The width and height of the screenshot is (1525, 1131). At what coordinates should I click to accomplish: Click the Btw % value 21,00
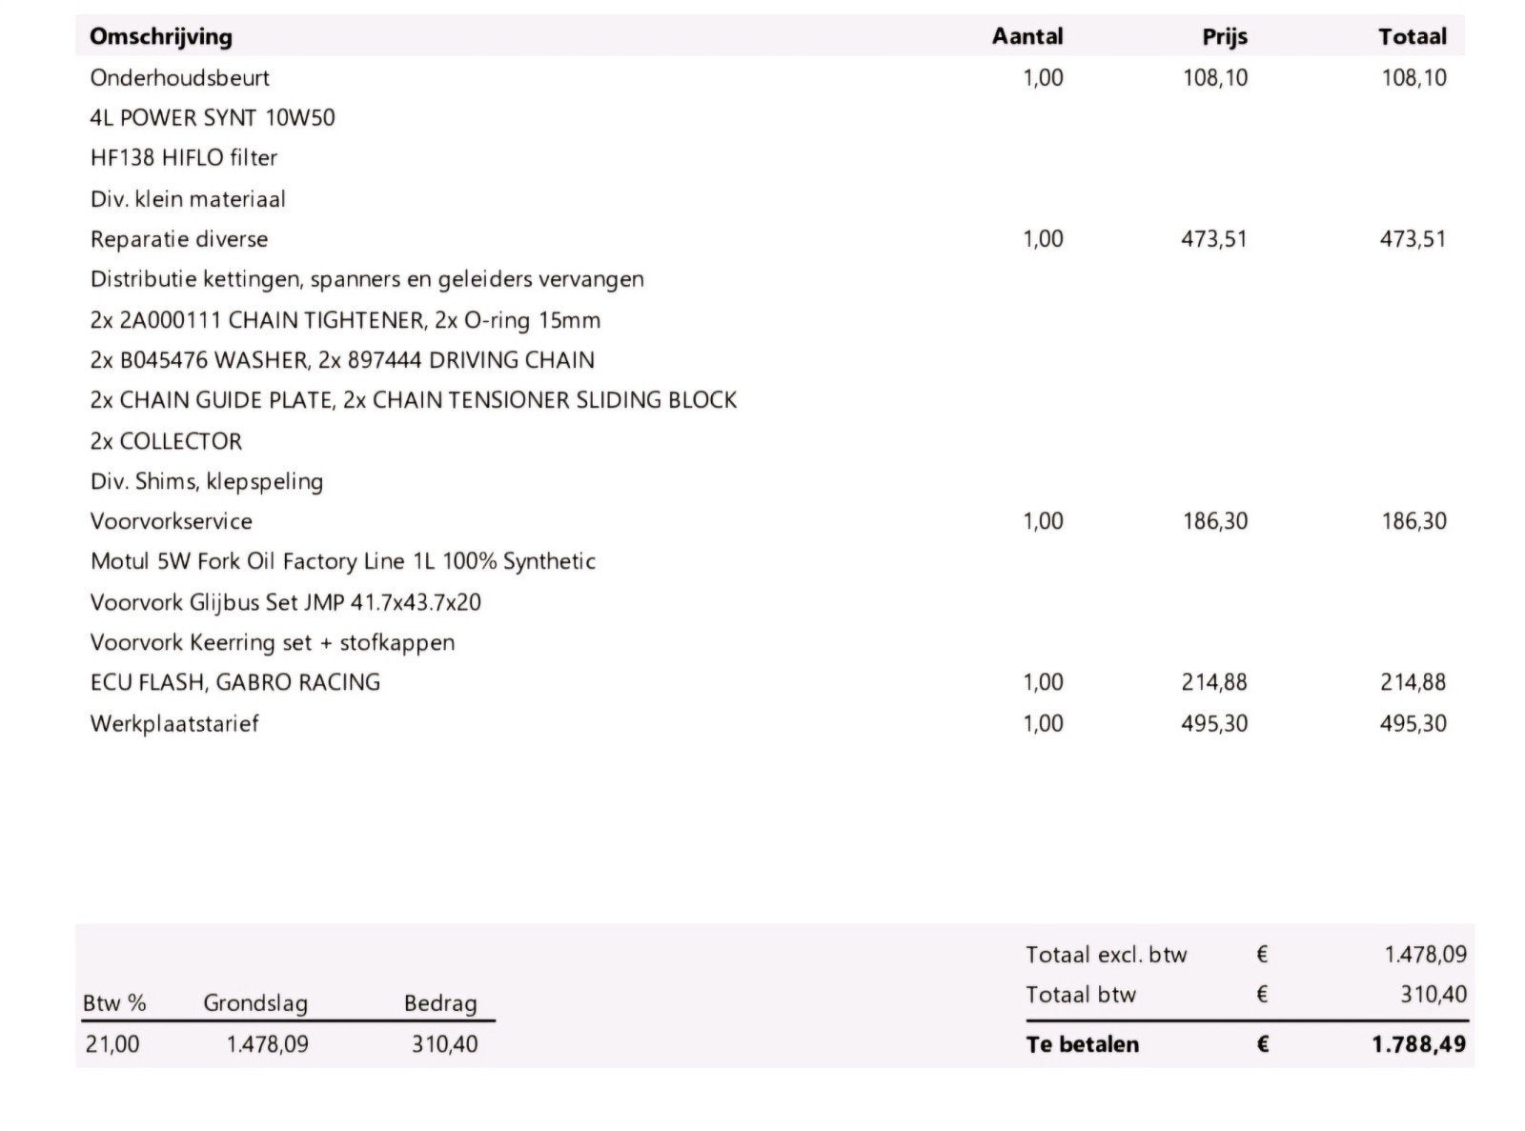click(x=112, y=1044)
